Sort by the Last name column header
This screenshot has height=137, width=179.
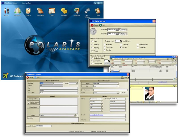click(x=125, y=65)
